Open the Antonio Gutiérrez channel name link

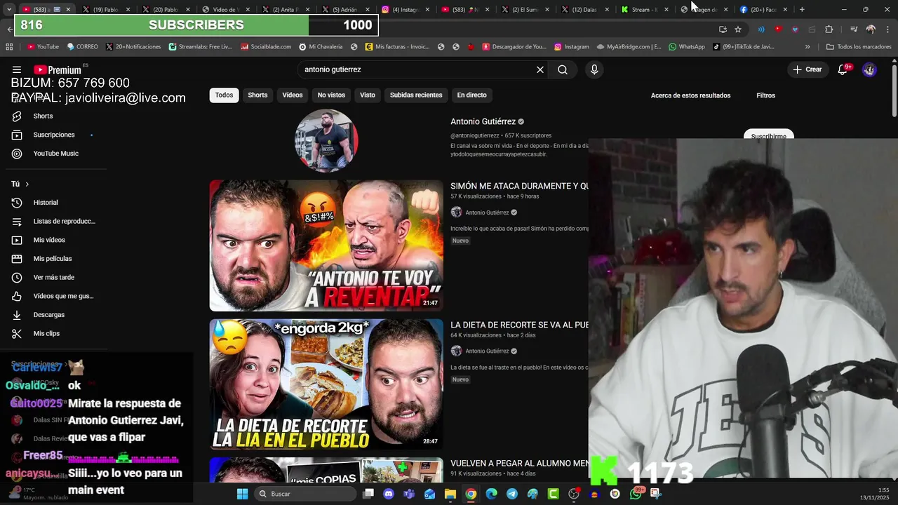click(x=483, y=121)
